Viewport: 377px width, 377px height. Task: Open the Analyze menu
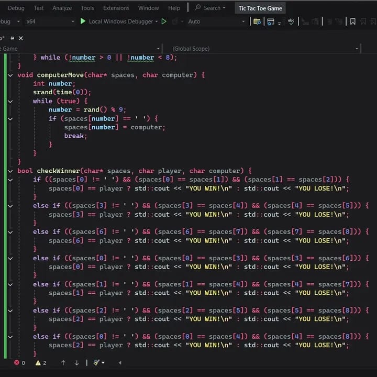pyautogui.click(x=62, y=8)
